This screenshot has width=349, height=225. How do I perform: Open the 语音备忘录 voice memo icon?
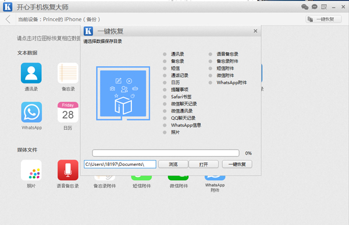pyautogui.click(x=68, y=170)
